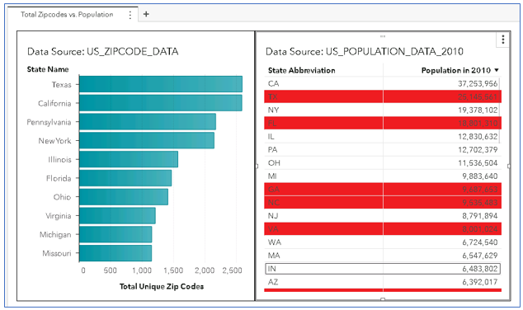The height and width of the screenshot is (310, 523).
Task: Add a new page with plus icon
Action: point(146,14)
